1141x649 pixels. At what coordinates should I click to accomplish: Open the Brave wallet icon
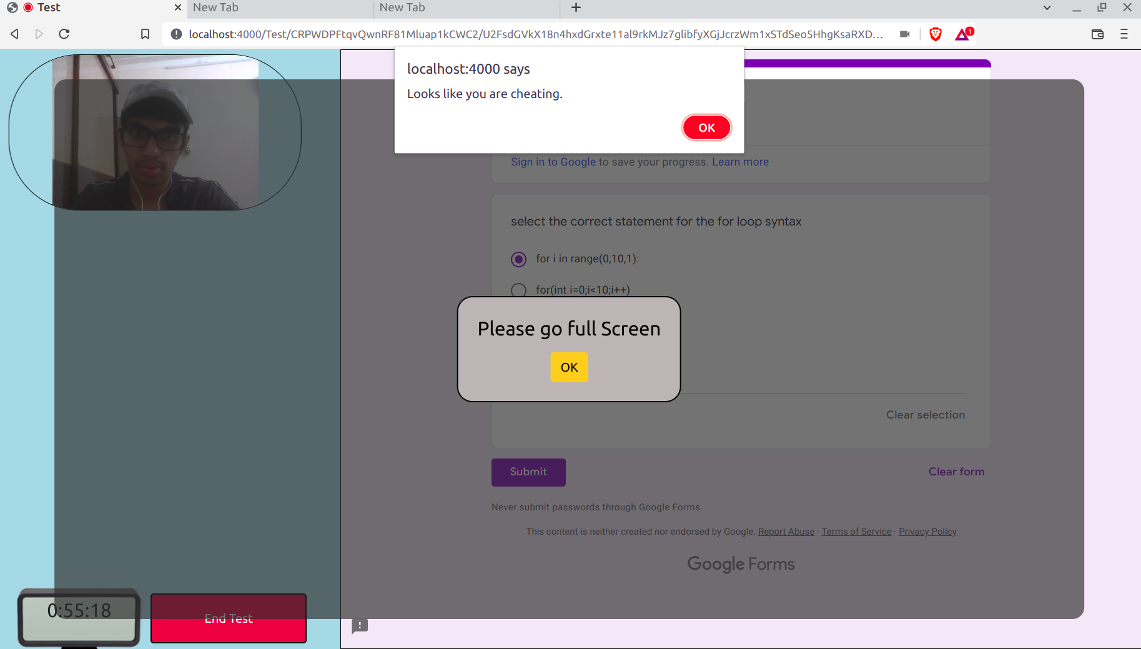coord(1097,34)
